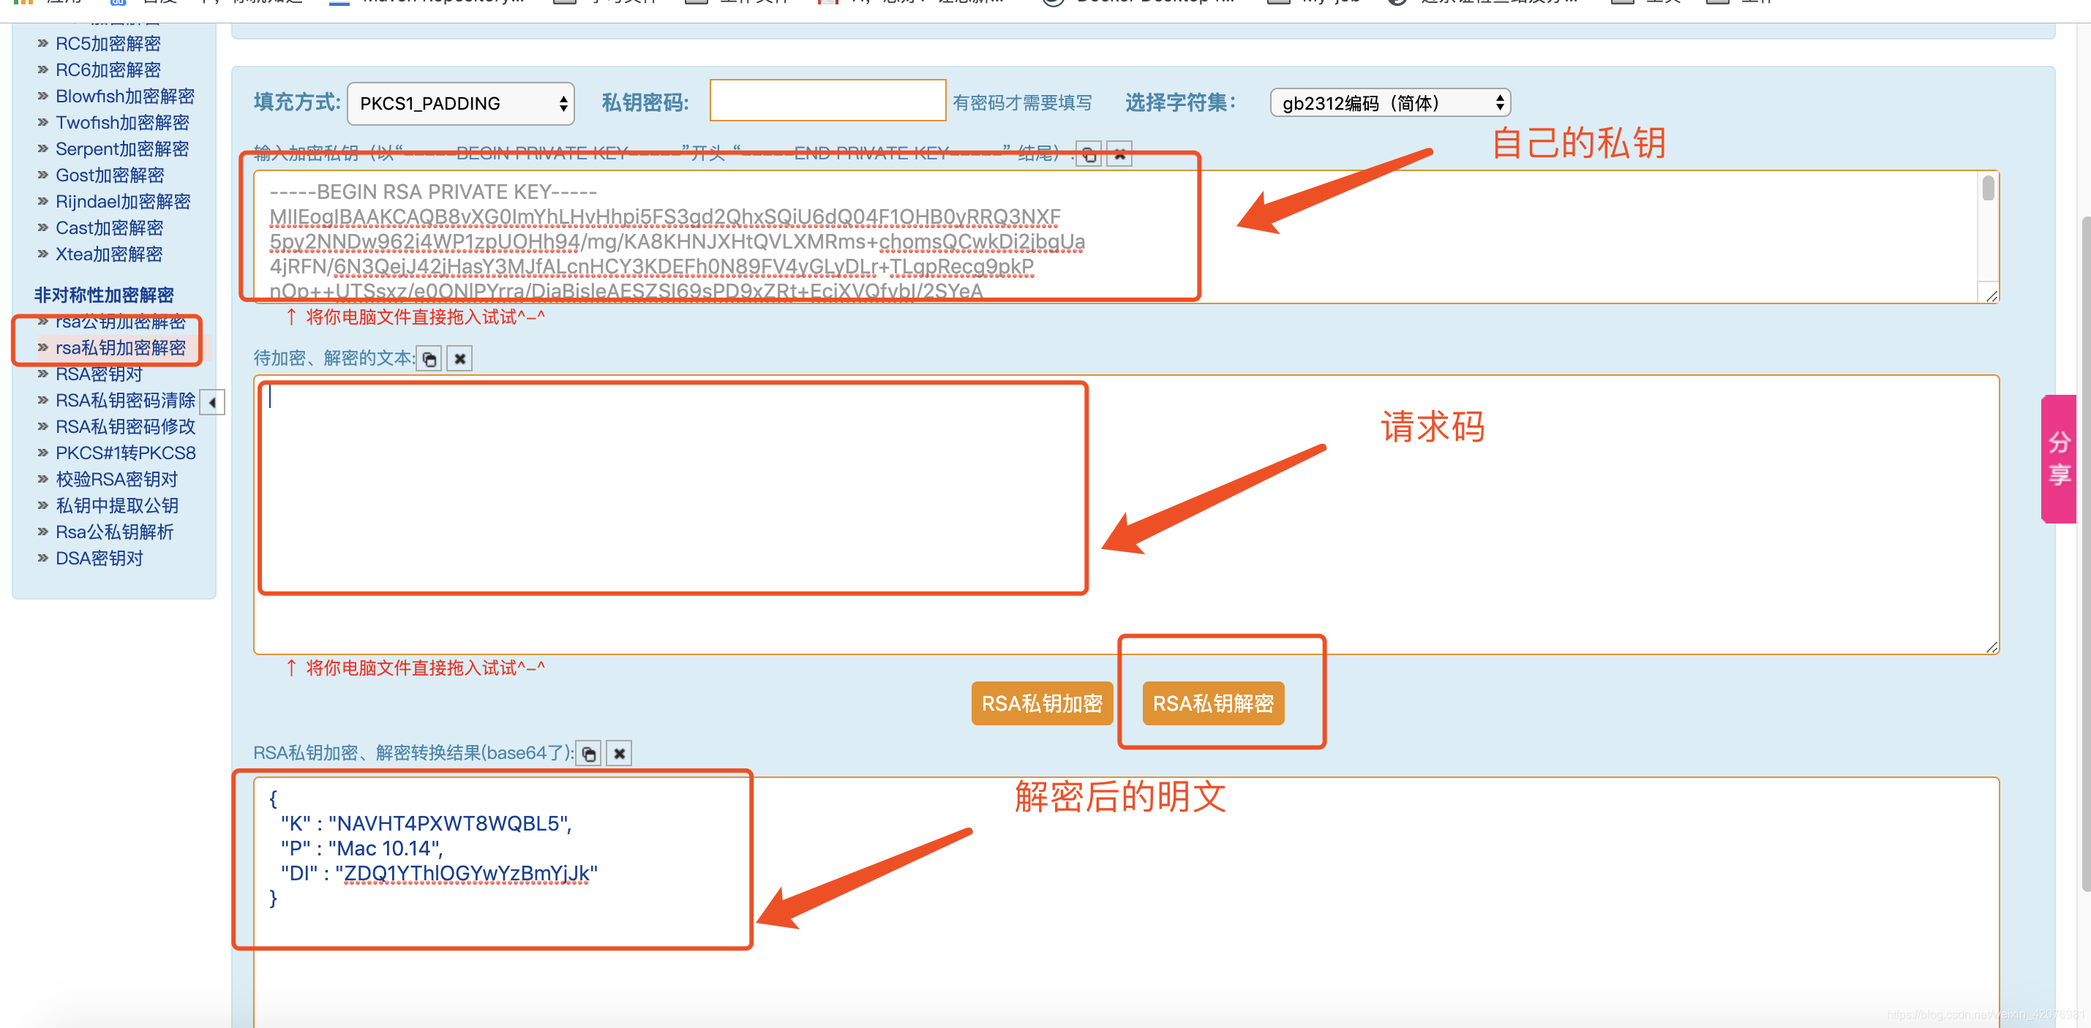Open Blowfish加密解密 sidebar link
2091x1028 pixels.
pos(124,97)
